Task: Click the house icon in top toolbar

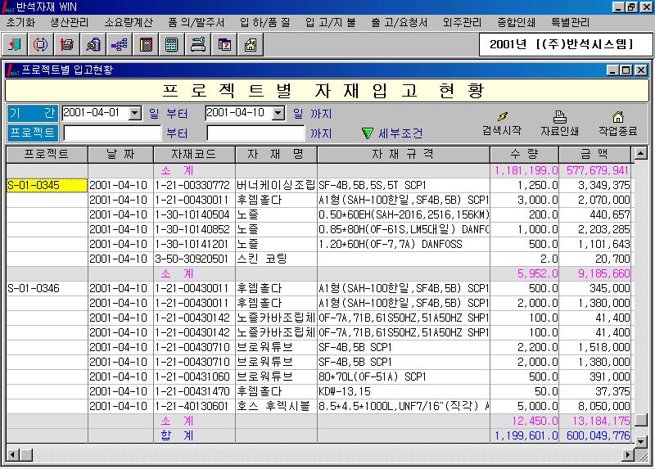Action: pyautogui.click(x=251, y=44)
